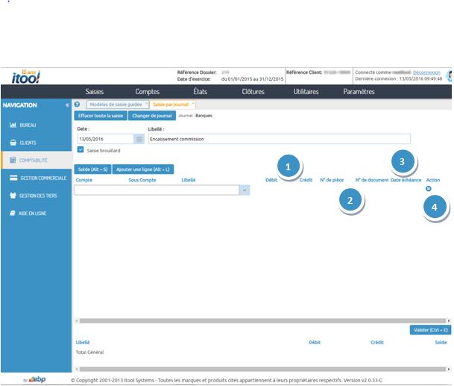Toggle the Saisie brouillard checkbox
Image resolution: width=454 pixels, height=386 pixels.
[x=81, y=149]
